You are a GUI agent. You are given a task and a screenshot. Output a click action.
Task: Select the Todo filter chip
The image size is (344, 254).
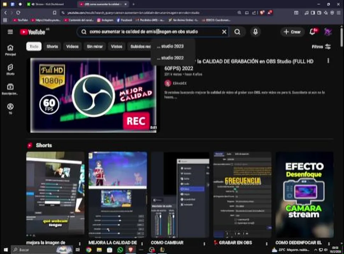click(x=34, y=46)
